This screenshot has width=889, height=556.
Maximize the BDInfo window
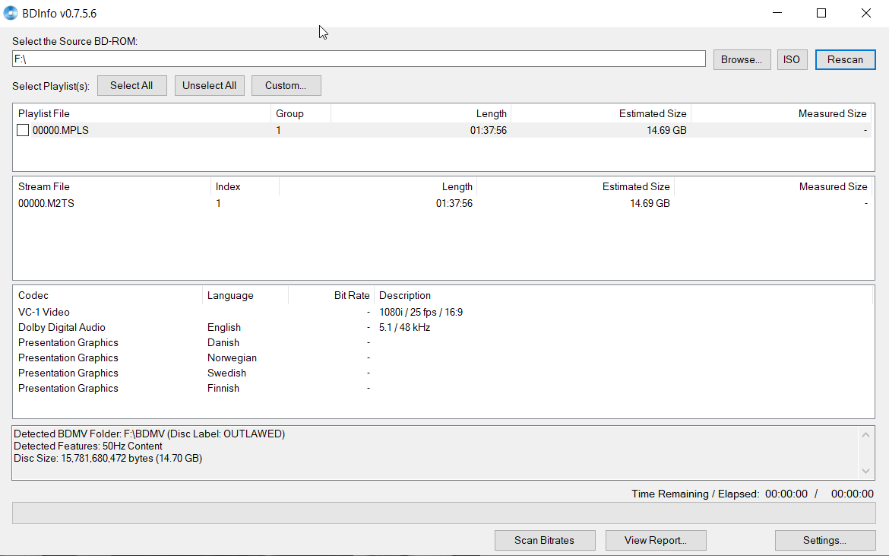pyautogui.click(x=821, y=13)
